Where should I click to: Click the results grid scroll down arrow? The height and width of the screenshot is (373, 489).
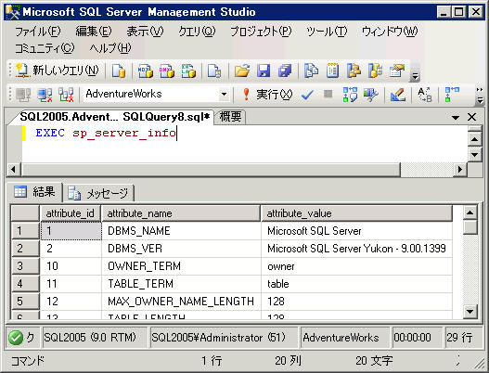tap(470, 311)
